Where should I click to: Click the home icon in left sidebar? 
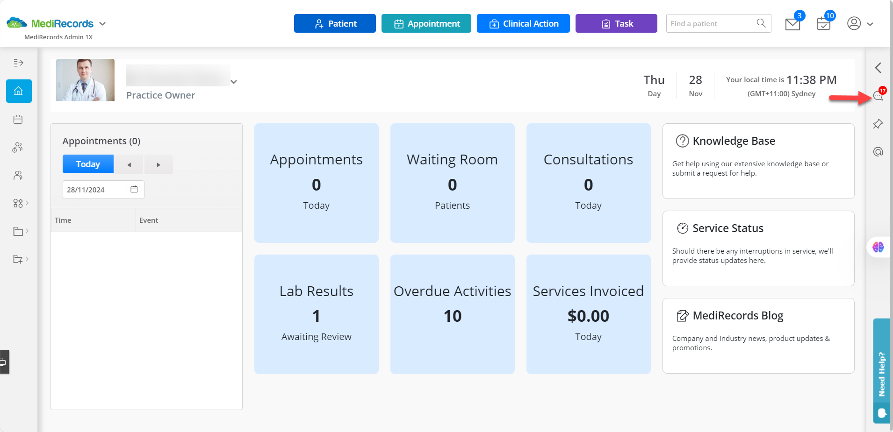click(x=19, y=91)
